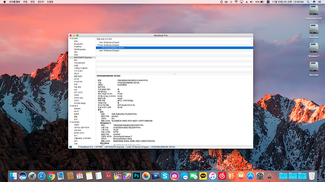The height and width of the screenshot is (182, 325).
Task: Select Windows 7 drive on desktop
Action: pos(314,50)
